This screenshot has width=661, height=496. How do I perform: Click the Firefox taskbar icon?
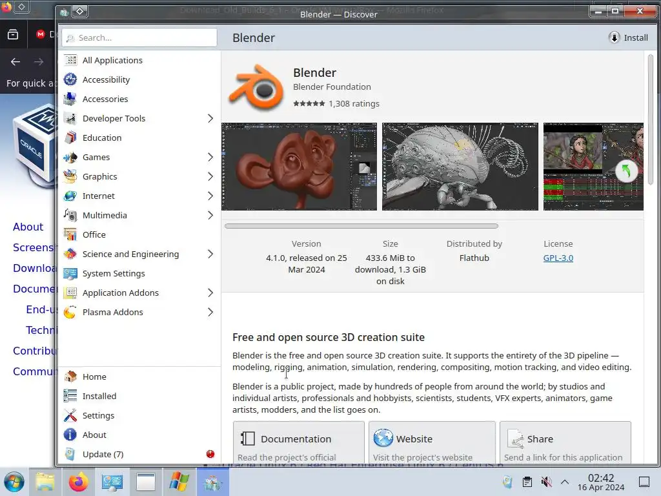78,482
